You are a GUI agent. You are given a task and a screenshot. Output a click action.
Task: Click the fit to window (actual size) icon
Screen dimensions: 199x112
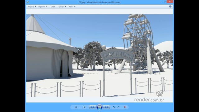(84, 107)
